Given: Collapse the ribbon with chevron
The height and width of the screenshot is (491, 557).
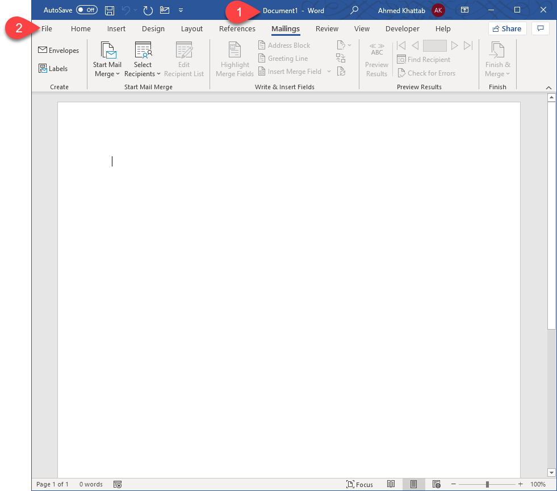Looking at the screenshot, I should [x=548, y=88].
